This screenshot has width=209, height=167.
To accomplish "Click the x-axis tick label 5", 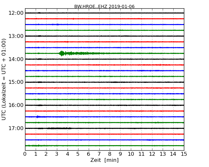I will tap(78, 154).
